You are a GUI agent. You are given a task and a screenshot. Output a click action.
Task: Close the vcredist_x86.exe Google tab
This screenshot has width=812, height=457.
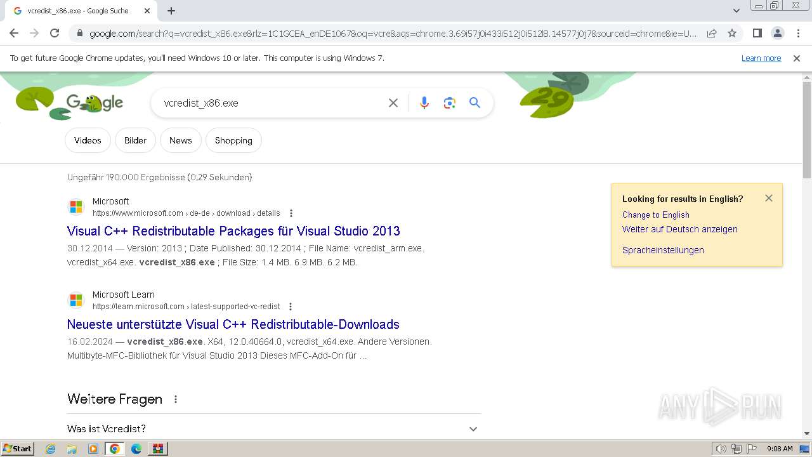click(147, 11)
